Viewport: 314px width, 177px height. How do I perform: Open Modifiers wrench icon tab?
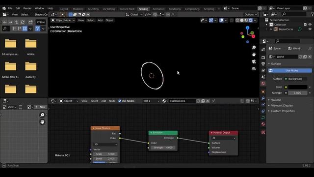point(263,98)
